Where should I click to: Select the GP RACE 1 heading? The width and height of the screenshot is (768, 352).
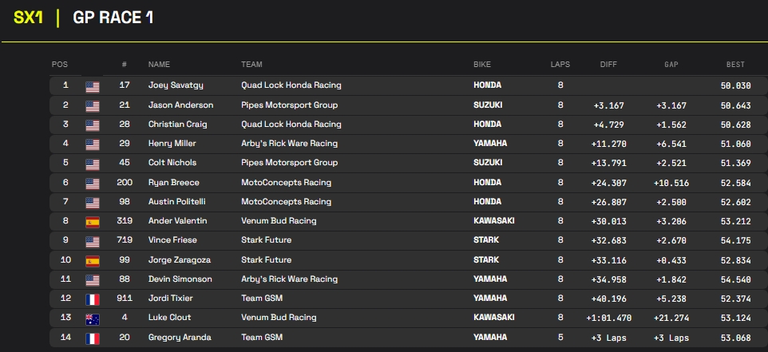[x=113, y=18]
